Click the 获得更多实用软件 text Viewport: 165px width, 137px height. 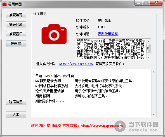pos(110,64)
